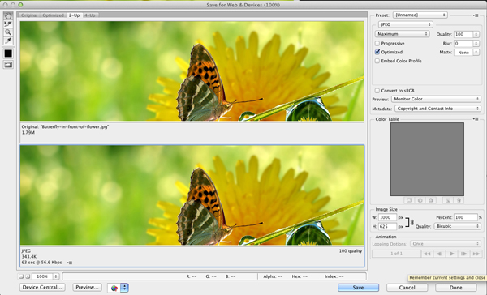This screenshot has height=295, width=487.
Task: Click the Cancel button
Action: click(x=407, y=288)
